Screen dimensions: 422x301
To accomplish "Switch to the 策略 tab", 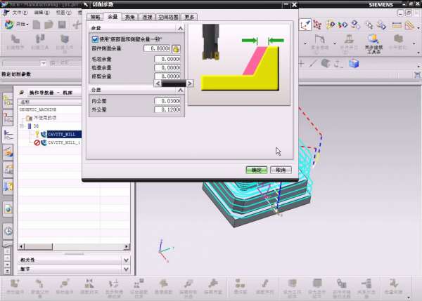I will tap(95, 16).
